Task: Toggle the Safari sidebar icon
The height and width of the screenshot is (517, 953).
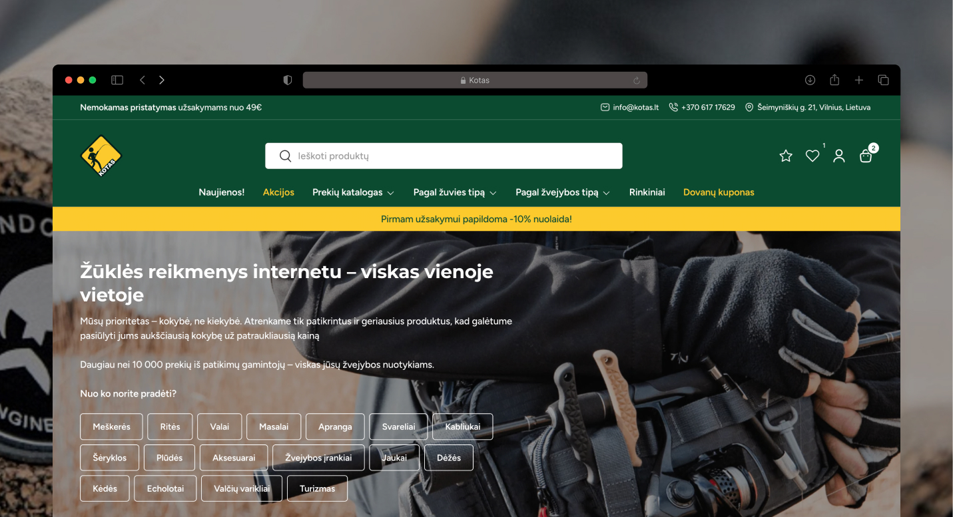Action: pyautogui.click(x=117, y=80)
